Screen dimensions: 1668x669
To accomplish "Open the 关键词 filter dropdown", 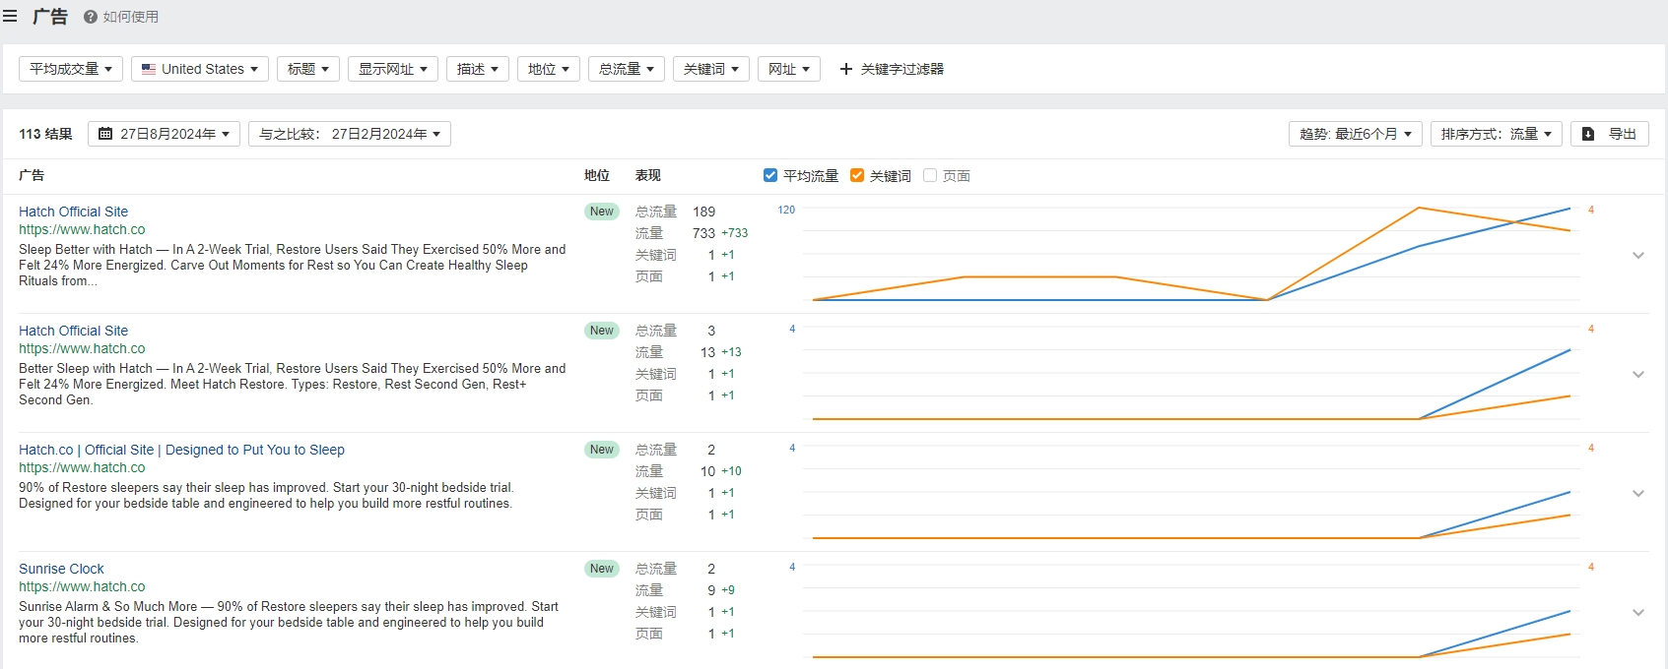I will [x=711, y=69].
